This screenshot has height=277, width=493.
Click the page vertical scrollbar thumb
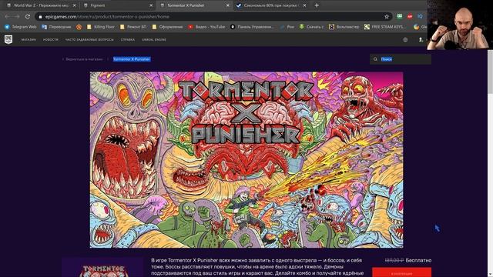(490, 72)
